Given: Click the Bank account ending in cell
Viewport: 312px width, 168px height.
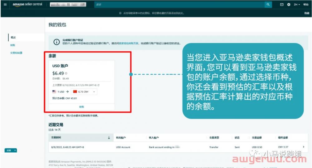Looking at the screenshot, I should tap(164, 147).
